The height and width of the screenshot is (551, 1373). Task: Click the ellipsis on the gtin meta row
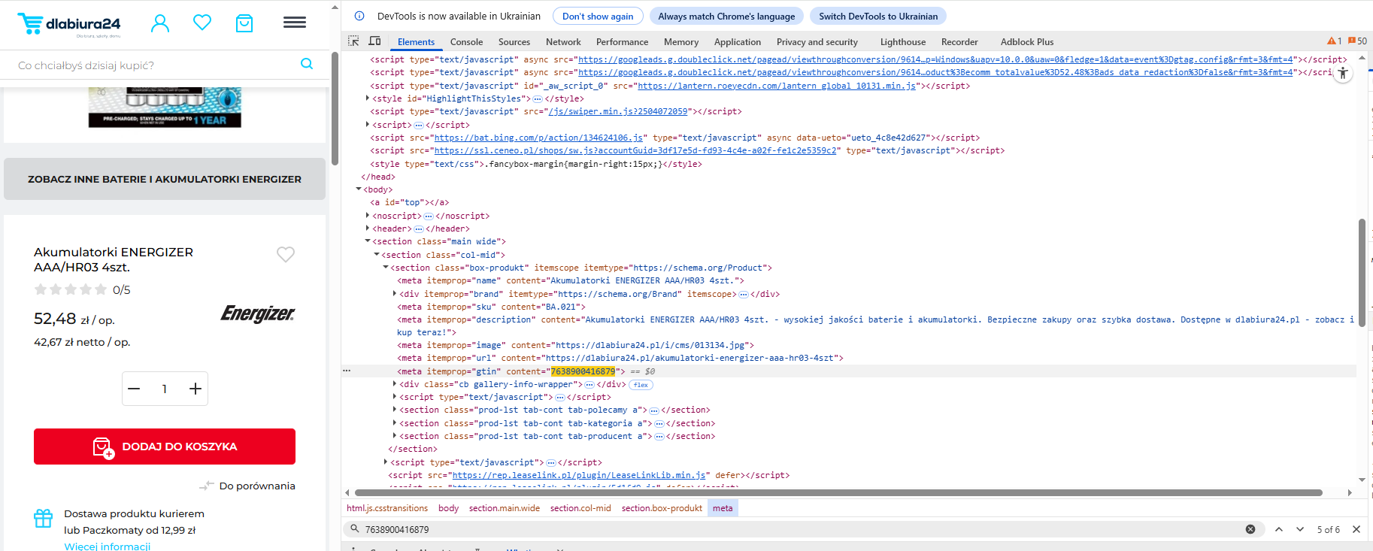[x=347, y=371]
